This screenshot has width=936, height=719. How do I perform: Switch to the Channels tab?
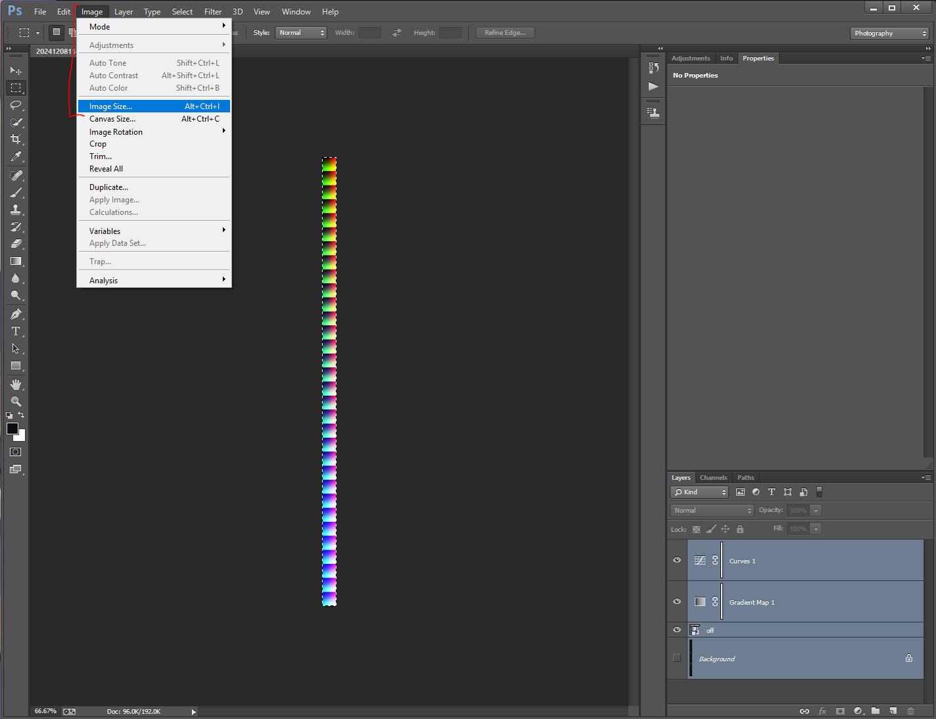coord(713,478)
